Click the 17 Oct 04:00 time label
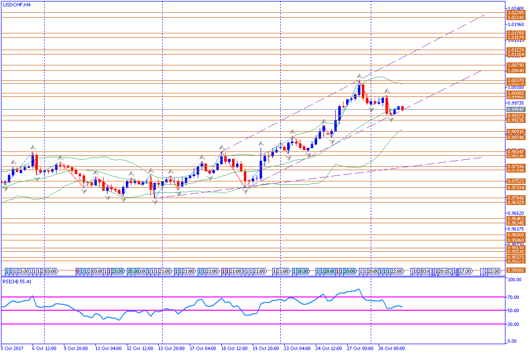The width and height of the screenshot is (531, 354). [x=203, y=348]
